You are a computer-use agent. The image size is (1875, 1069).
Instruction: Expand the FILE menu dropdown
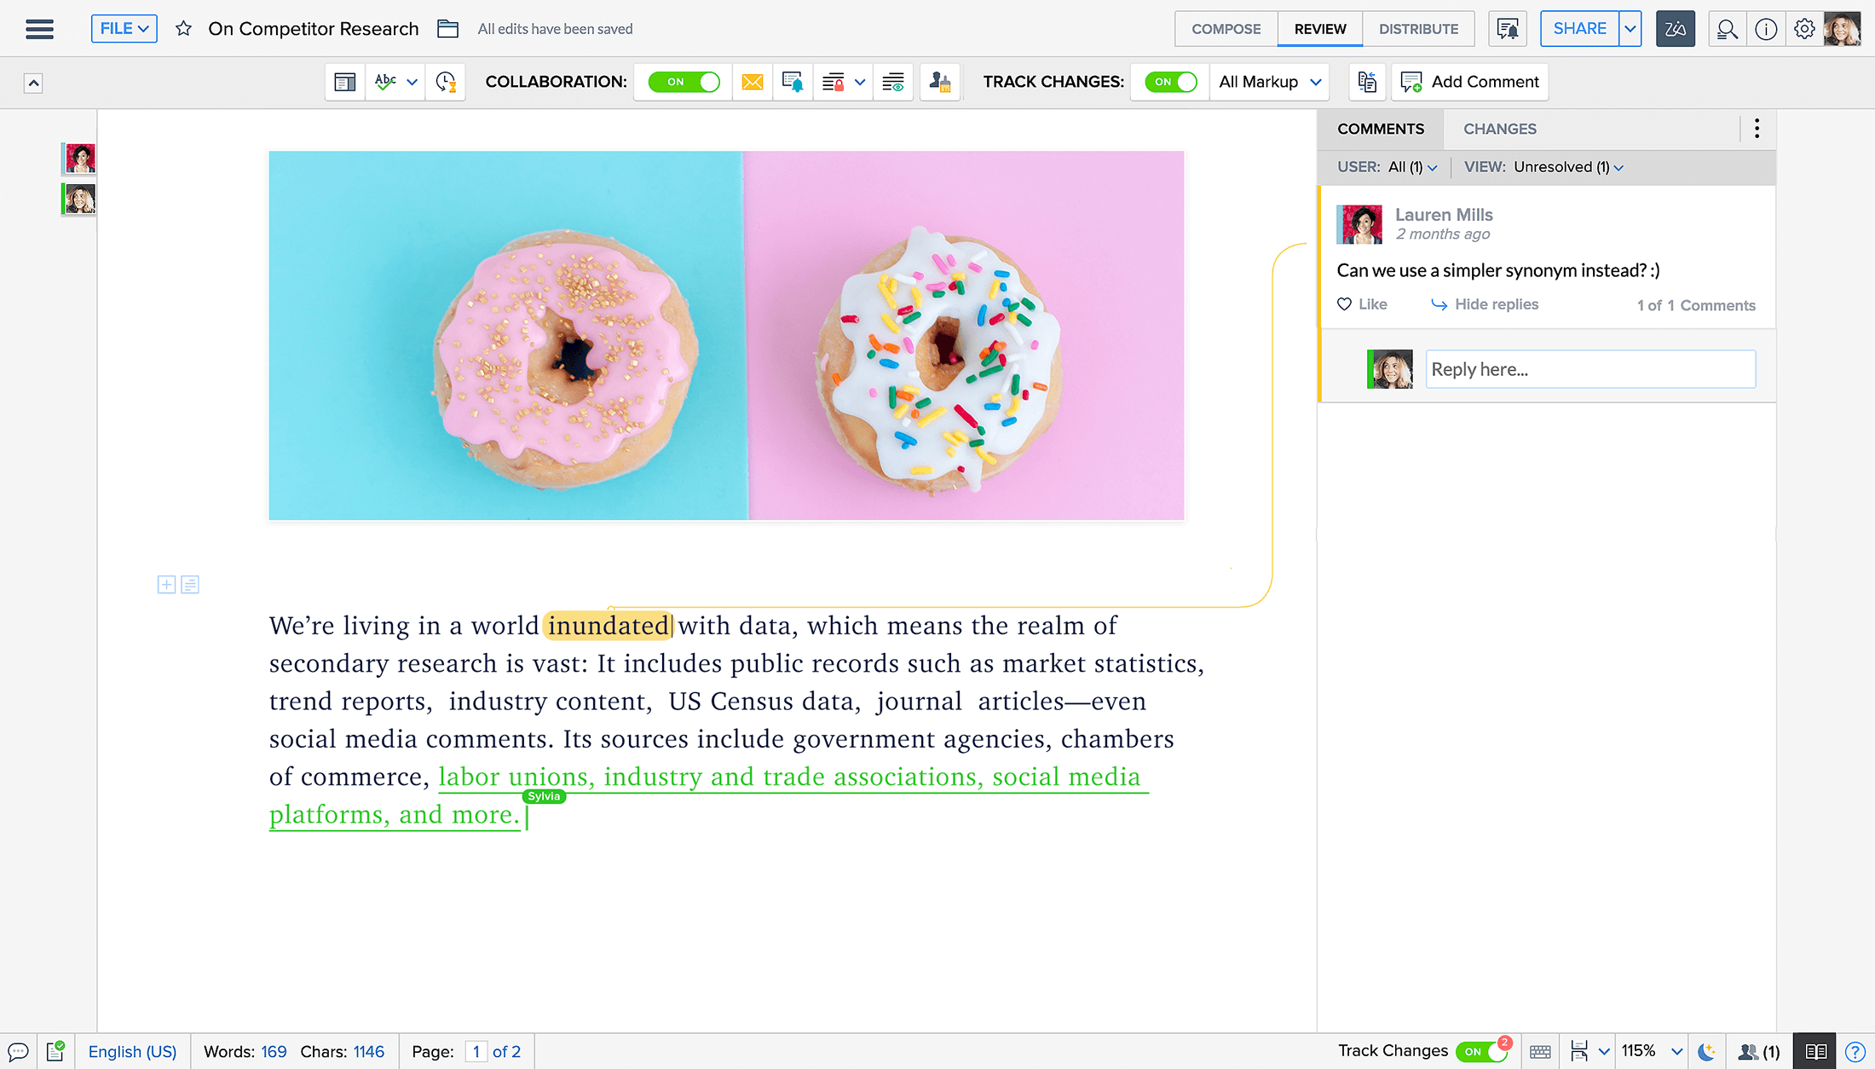point(124,29)
